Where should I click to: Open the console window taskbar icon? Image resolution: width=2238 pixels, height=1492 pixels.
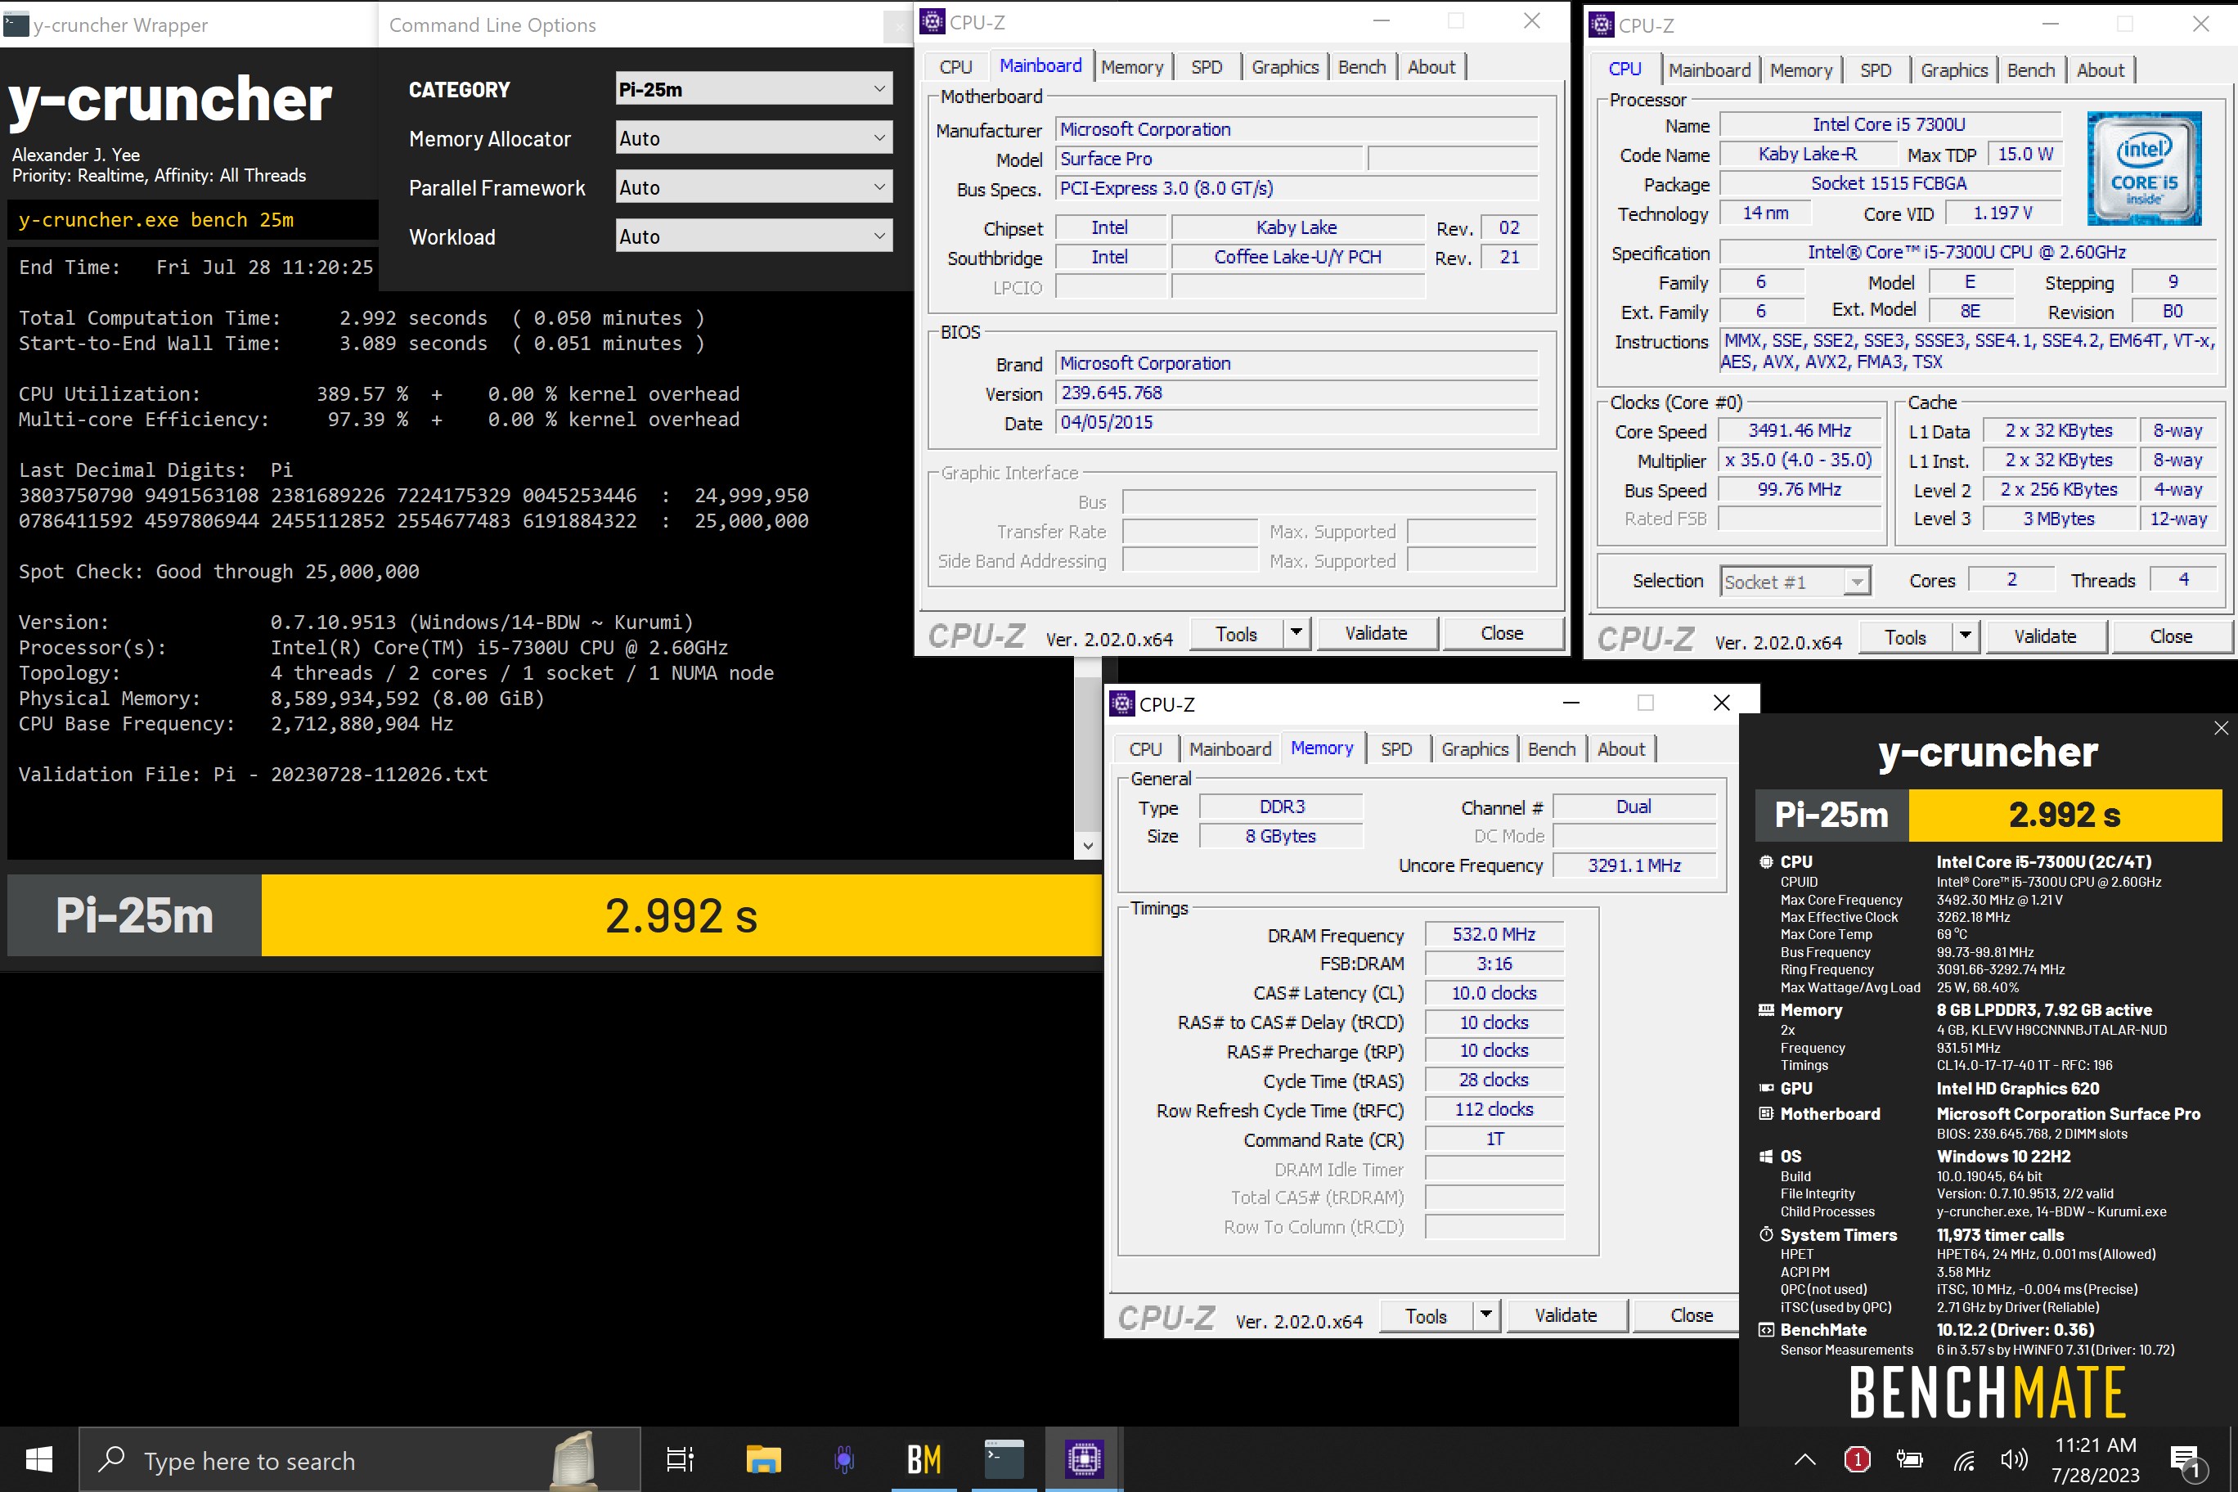tap(1004, 1458)
